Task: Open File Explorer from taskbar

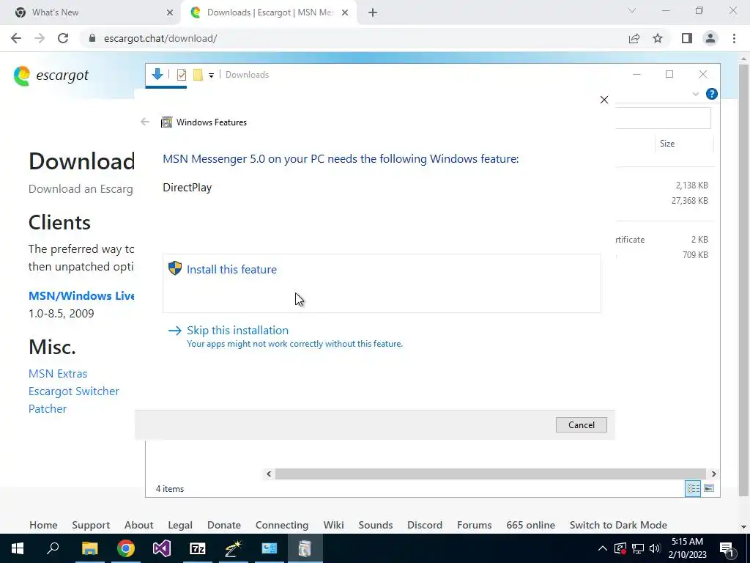Action: click(x=89, y=548)
